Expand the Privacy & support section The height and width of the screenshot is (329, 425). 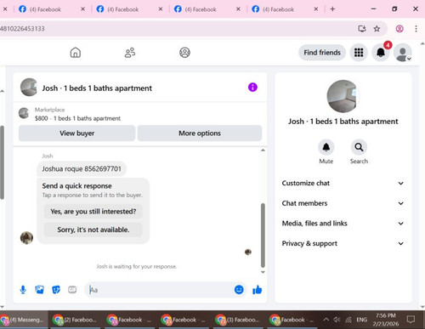point(343,243)
